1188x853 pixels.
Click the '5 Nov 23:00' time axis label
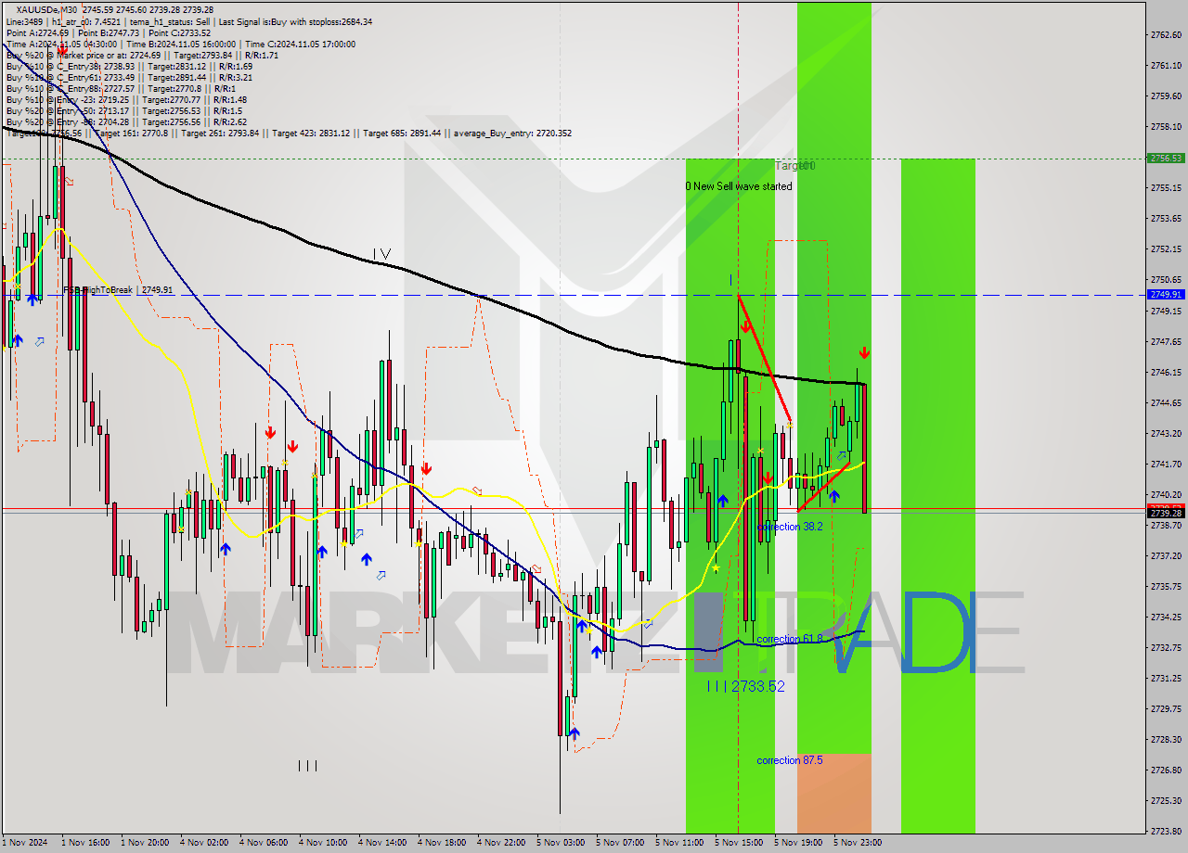tap(858, 843)
